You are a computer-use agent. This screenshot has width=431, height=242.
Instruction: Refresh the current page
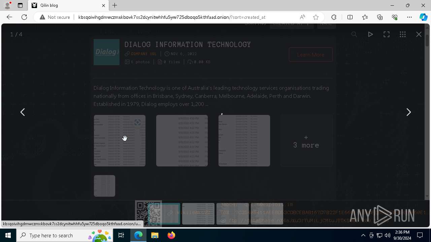(x=24, y=17)
